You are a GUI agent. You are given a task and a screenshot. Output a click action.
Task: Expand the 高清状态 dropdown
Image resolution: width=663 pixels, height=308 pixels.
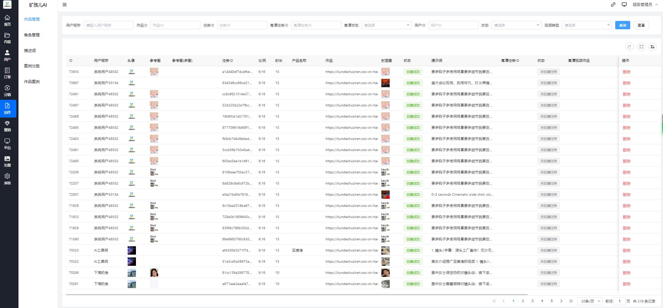click(386, 25)
